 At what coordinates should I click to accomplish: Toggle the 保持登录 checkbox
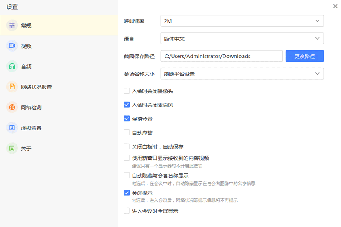(x=127, y=119)
